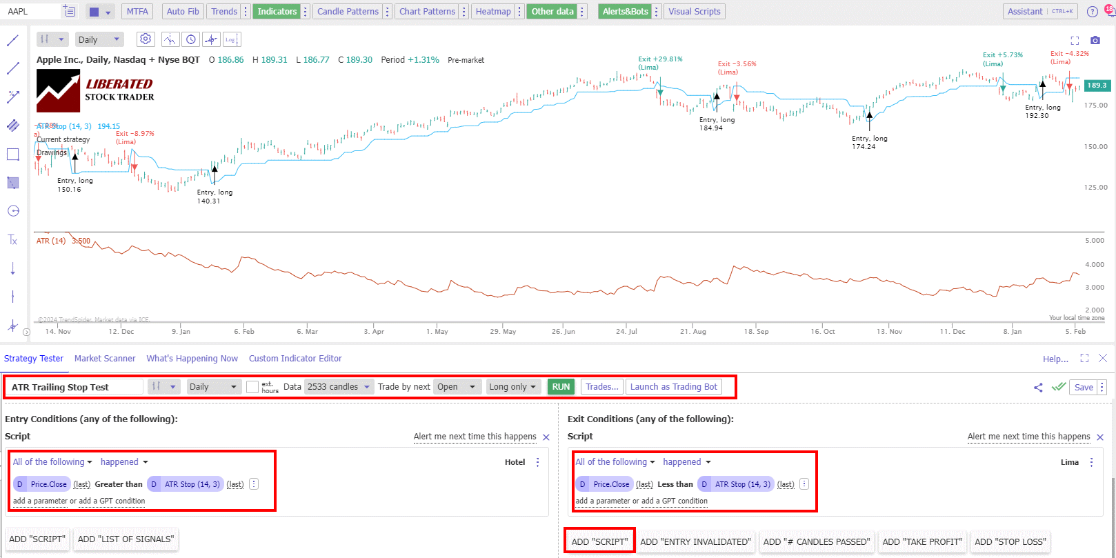
Task: Open Chart Patterns menu button
Action: coord(428,11)
